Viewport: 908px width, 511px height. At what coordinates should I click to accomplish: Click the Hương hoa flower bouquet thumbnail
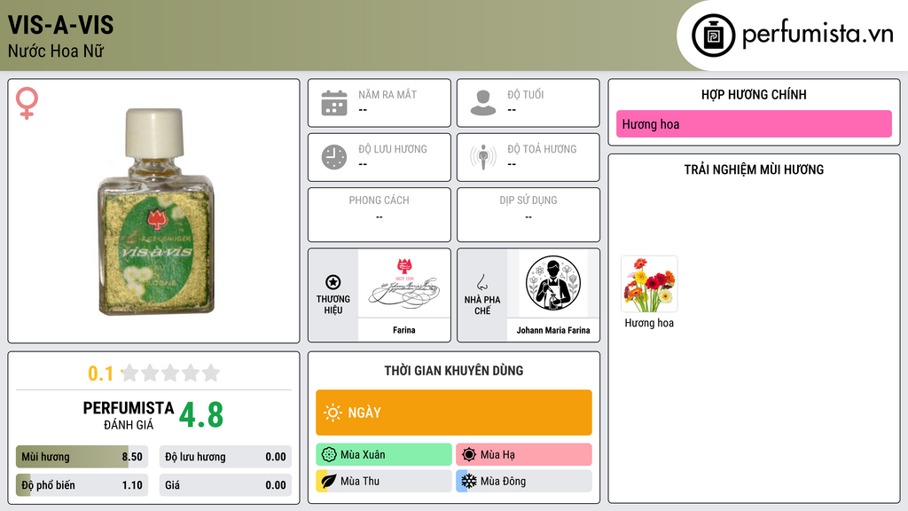(649, 284)
